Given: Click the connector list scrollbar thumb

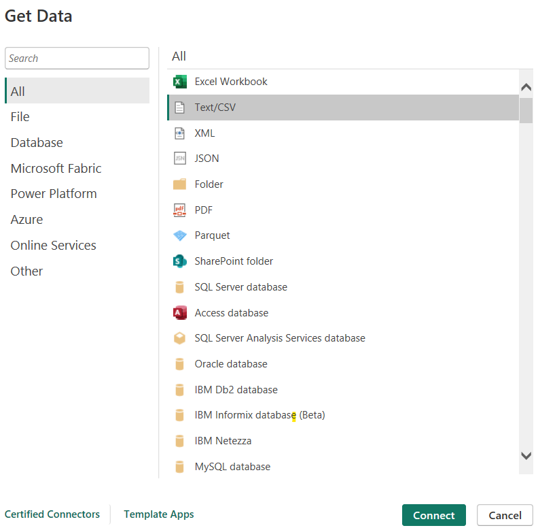Looking at the screenshot, I should point(526,110).
